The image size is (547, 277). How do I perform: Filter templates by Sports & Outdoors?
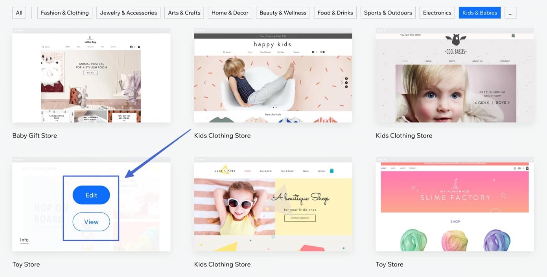click(388, 13)
